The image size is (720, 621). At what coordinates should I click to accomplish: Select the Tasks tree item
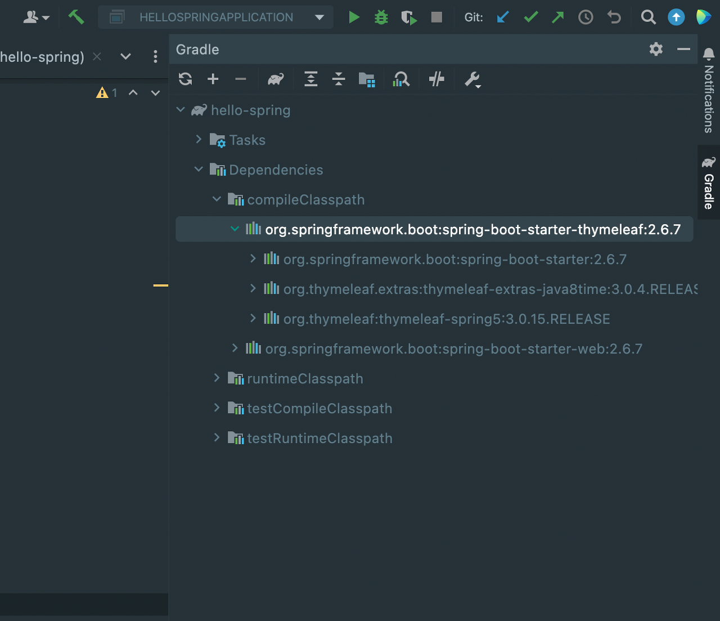(434, 140)
